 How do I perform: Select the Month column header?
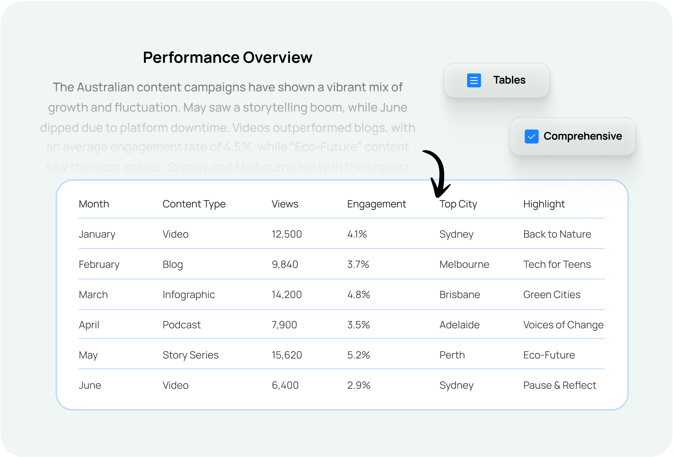coord(94,204)
